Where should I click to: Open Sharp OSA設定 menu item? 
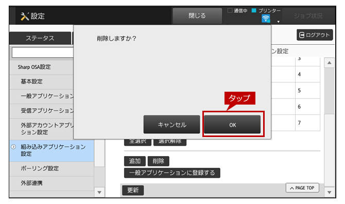coord(41,67)
